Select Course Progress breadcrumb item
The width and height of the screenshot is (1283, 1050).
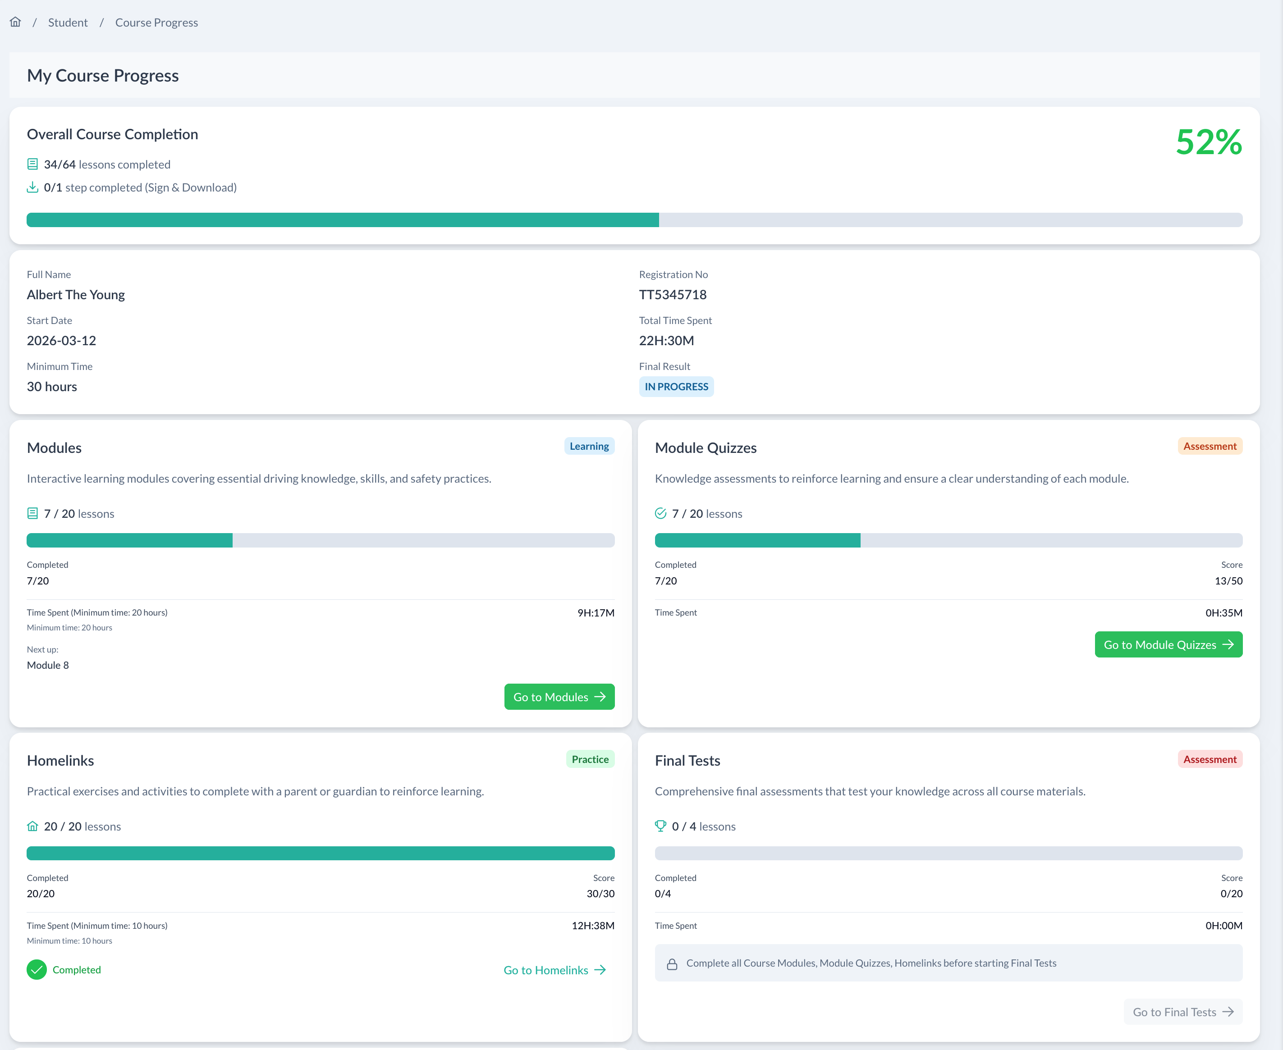156,23
